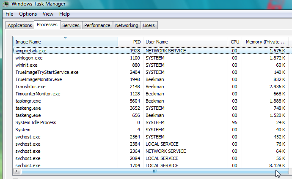292x179 pixels.
Task: Select TrueImageTryStartService.exe process
Action: pyautogui.click(x=153, y=72)
